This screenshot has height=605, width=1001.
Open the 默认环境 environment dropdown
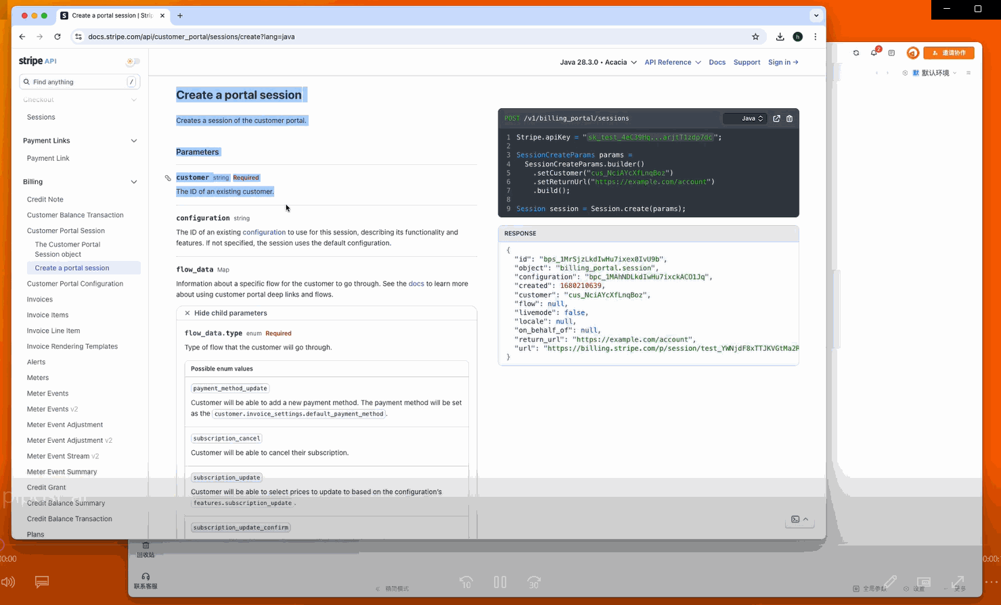(x=935, y=73)
